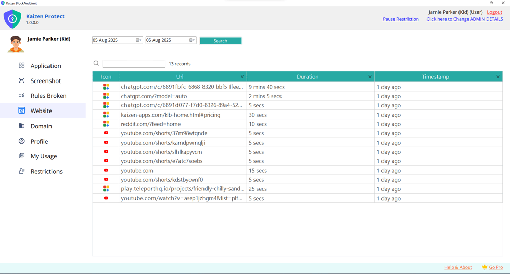
Task: Click the Rules Broken icon in sidebar
Action: pyautogui.click(x=21, y=96)
